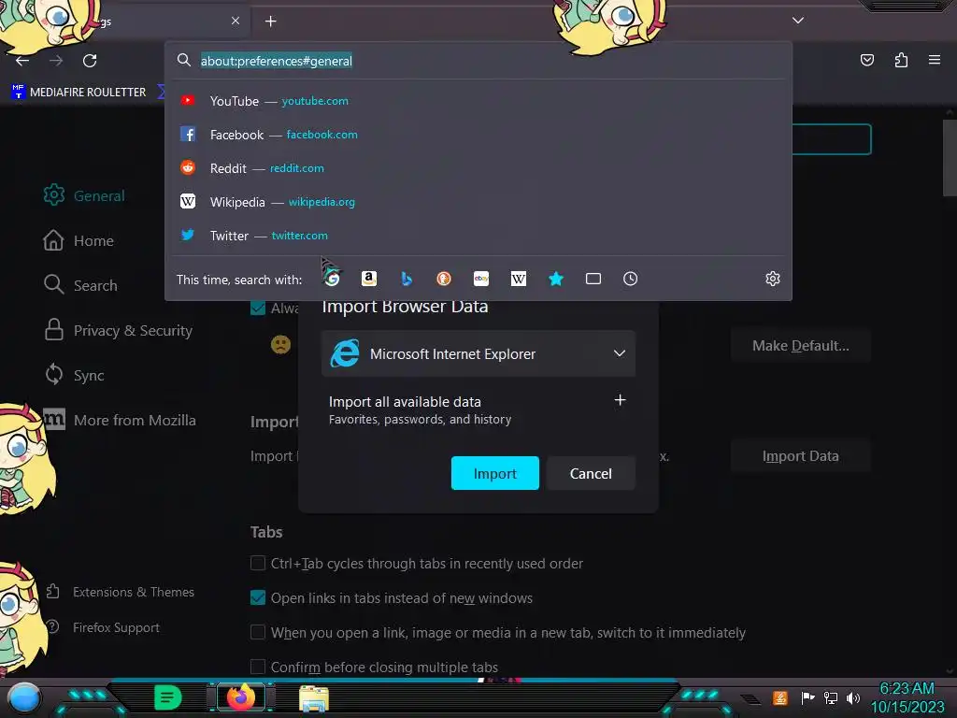Enable switch to new tab immediately checkbox
The image size is (957, 718).
pos(258,632)
